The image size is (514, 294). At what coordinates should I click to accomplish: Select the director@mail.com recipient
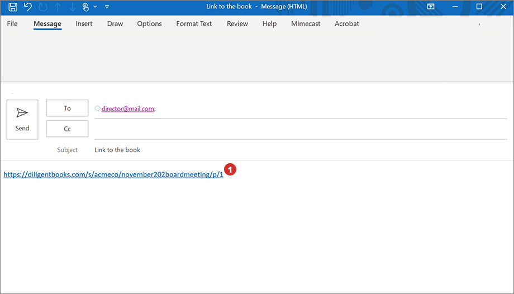click(x=127, y=109)
